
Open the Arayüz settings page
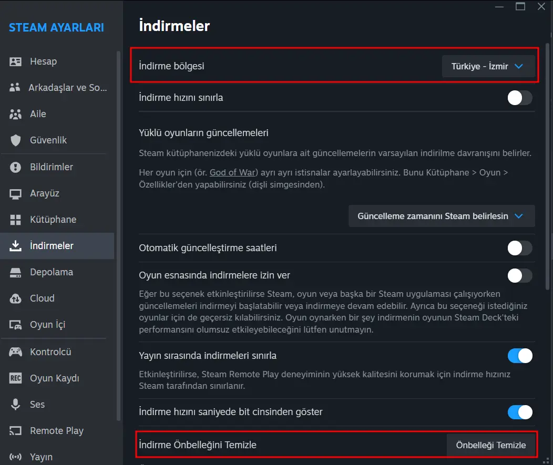[57, 193]
